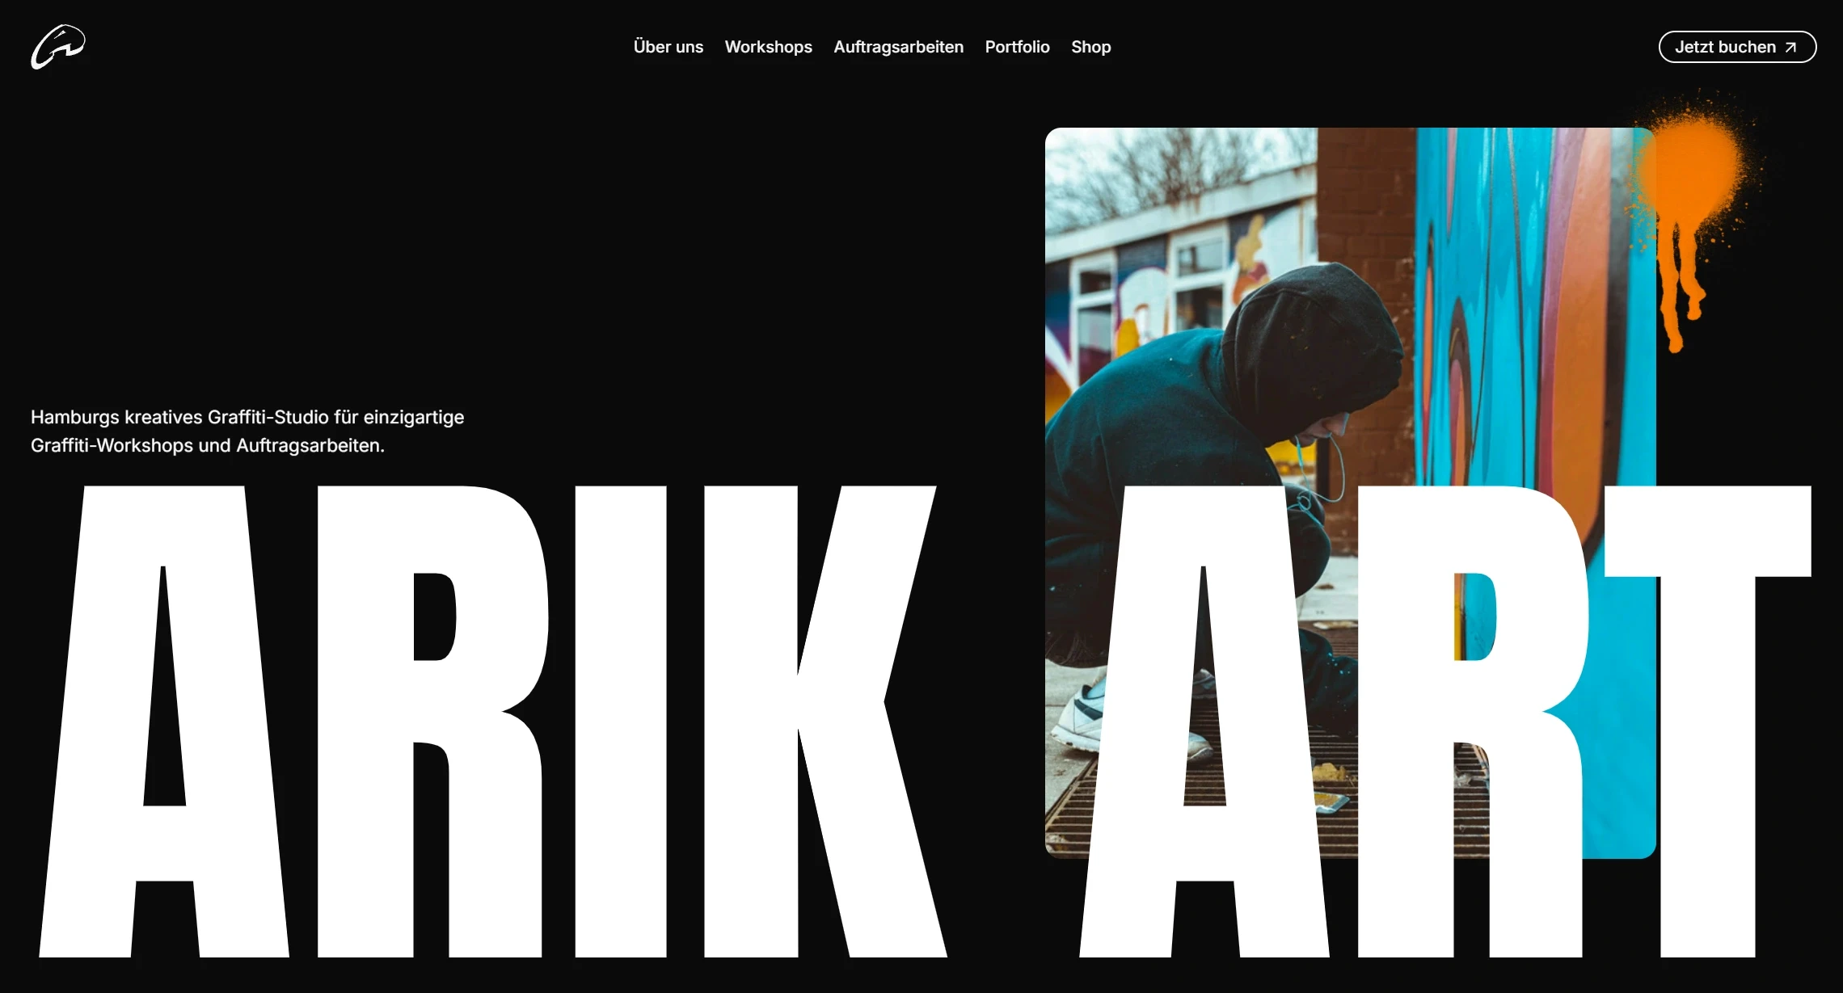
Task: Go to Workshops in the navigation
Action: (x=768, y=47)
